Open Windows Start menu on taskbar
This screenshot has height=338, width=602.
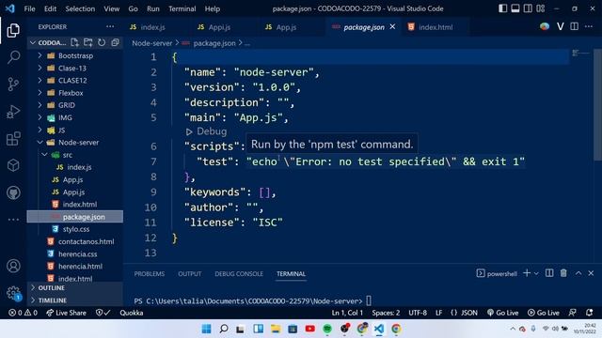coord(206,329)
